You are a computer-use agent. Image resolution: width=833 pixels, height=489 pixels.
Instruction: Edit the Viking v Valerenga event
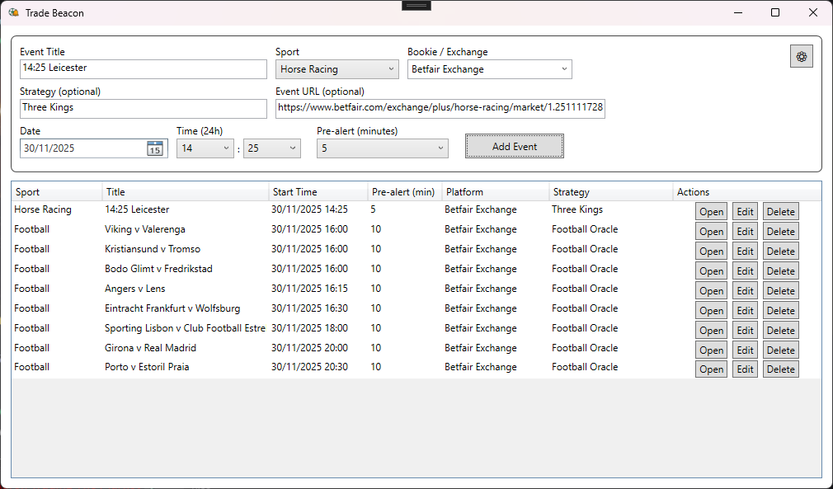click(744, 231)
